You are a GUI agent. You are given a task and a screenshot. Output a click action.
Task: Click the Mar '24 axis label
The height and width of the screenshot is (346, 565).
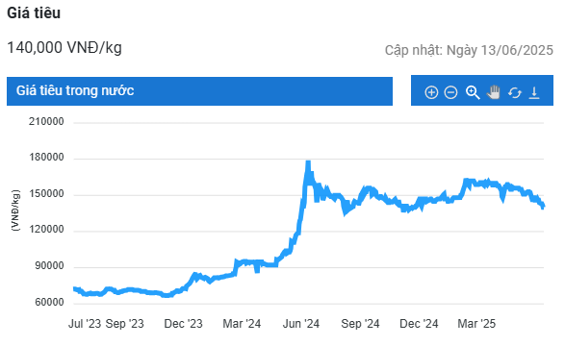242,323
